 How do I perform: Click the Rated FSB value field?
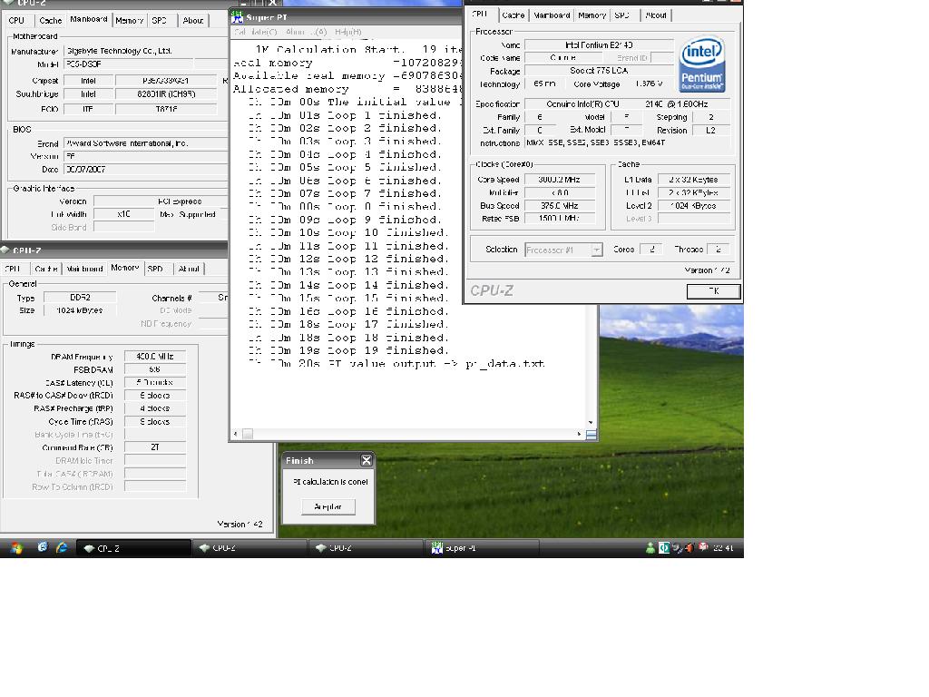(x=559, y=219)
